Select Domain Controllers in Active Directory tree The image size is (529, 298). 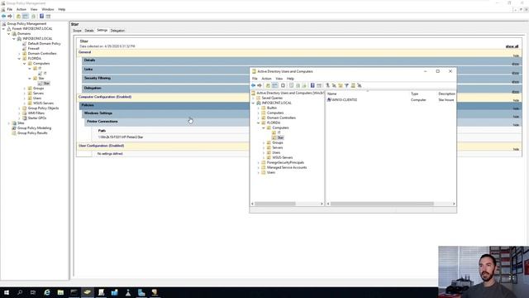(x=281, y=118)
